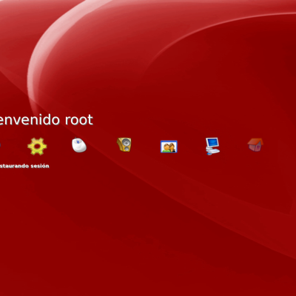Viewport: 296px width, 296px height.
Task: Click the white mouse icon
Action: point(79,145)
